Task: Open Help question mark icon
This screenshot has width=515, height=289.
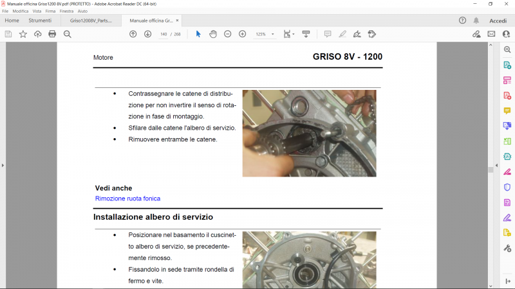Action: click(462, 21)
